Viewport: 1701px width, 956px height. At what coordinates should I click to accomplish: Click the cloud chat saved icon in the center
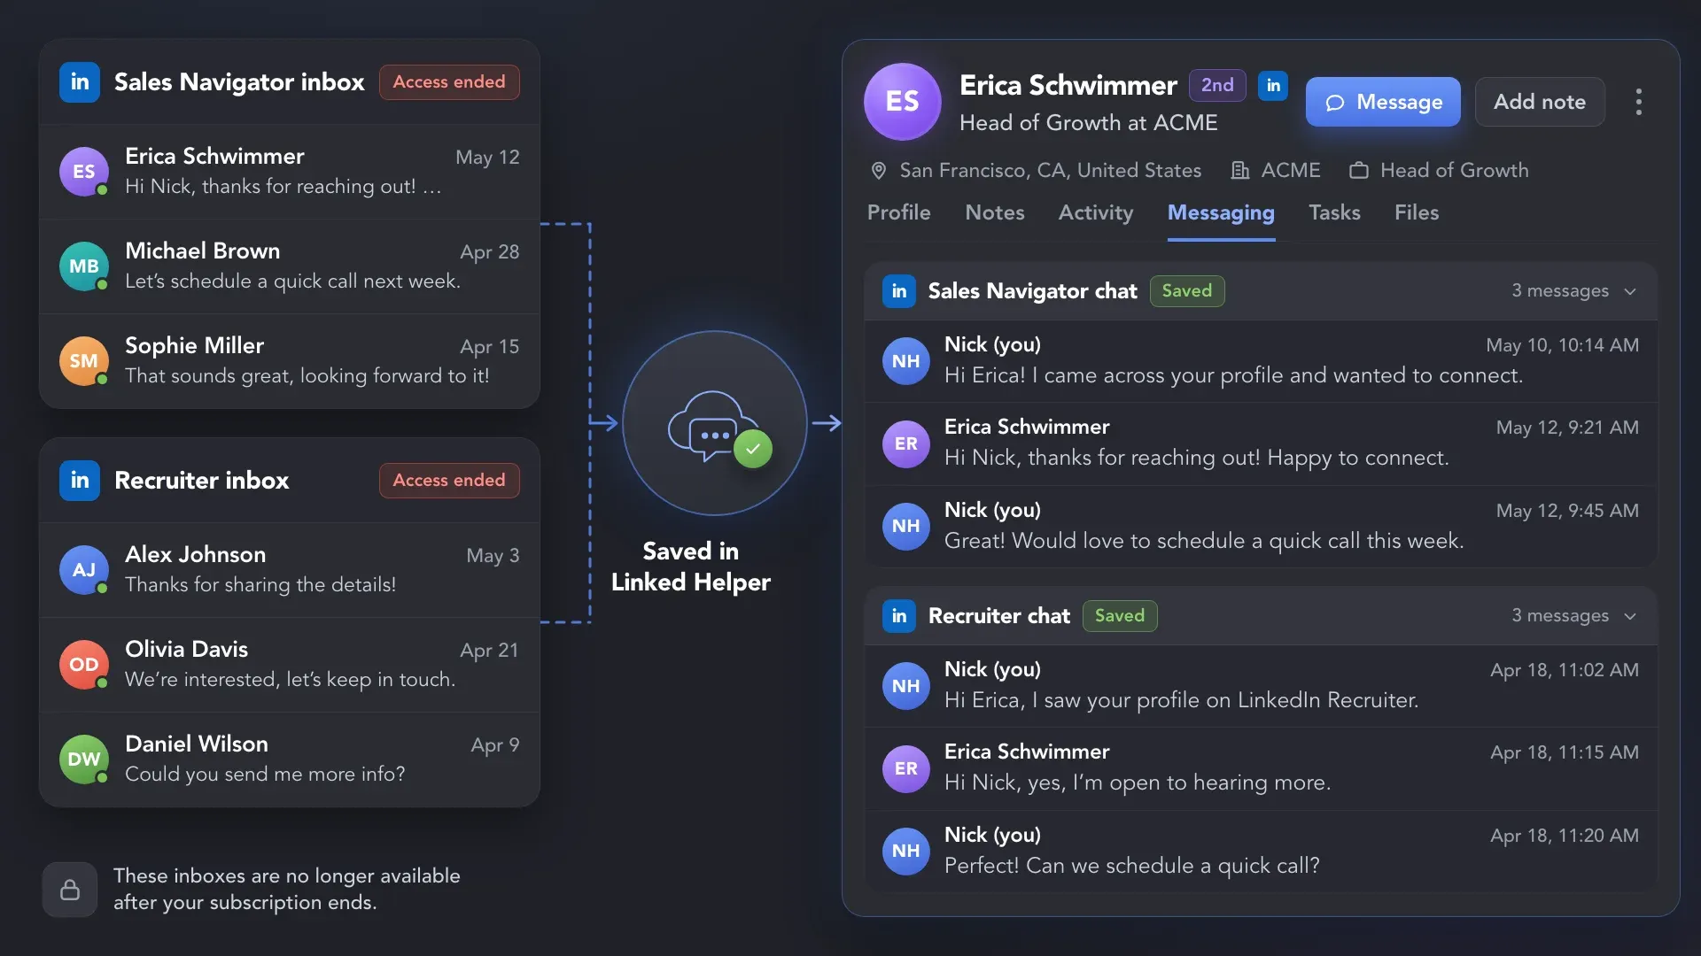pos(715,423)
